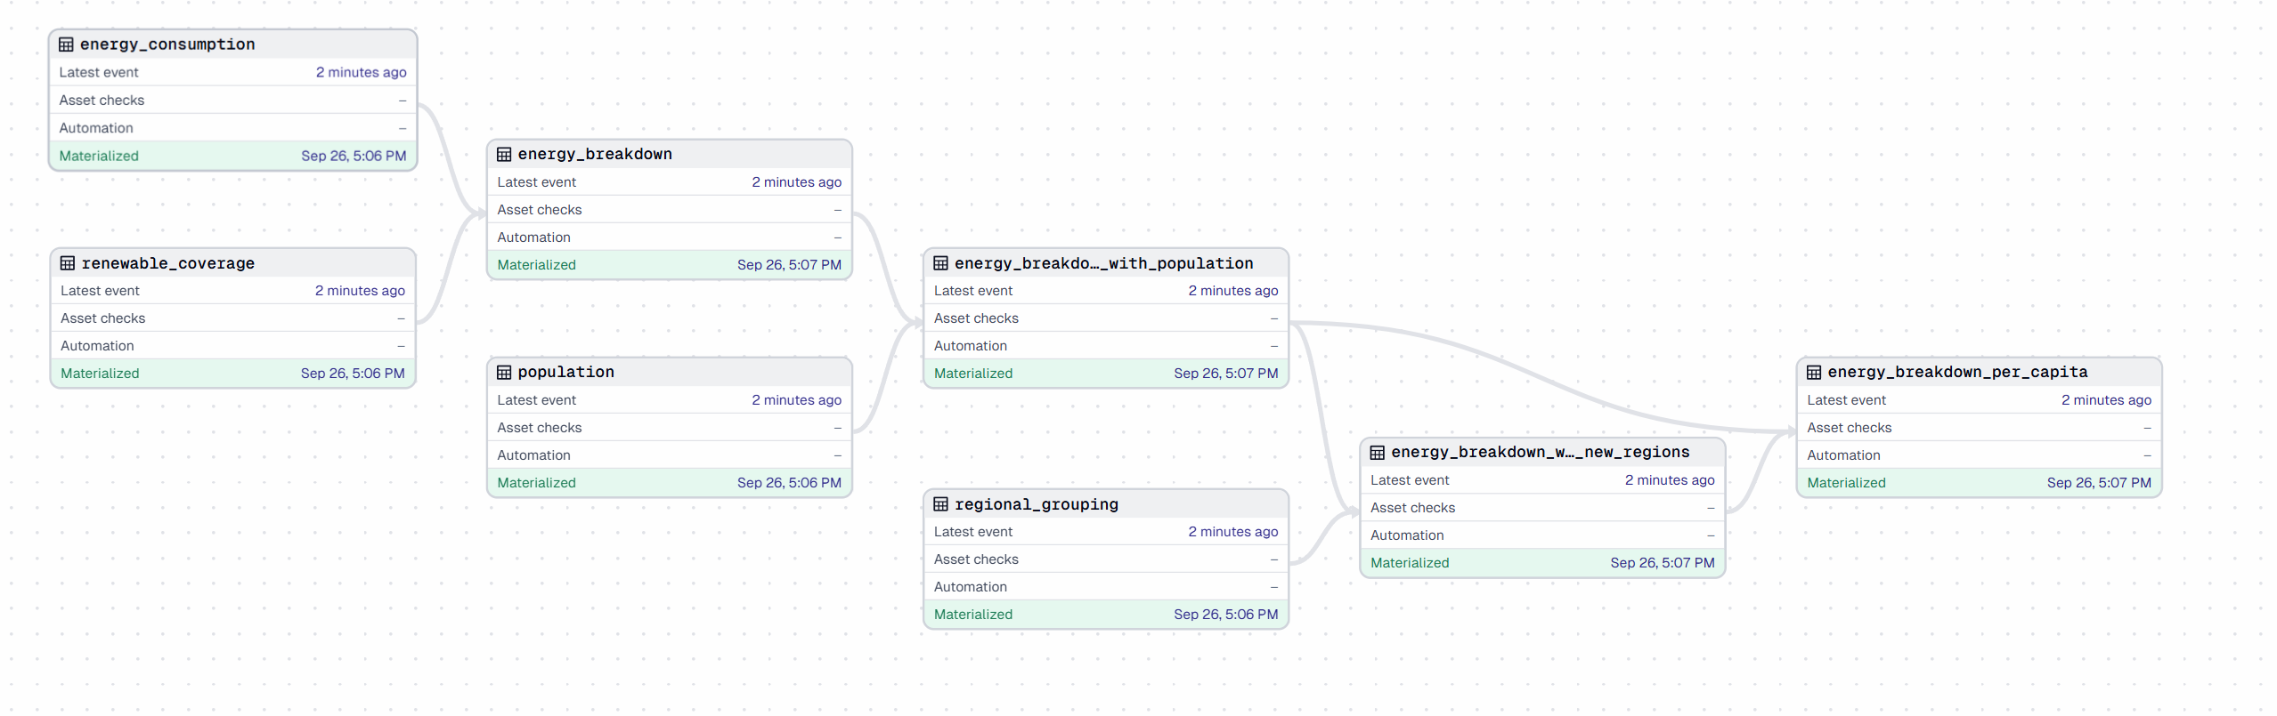This screenshot has height=716, width=2277.
Task: Click the Materialized status on renewable_coverage
Action: tap(100, 374)
